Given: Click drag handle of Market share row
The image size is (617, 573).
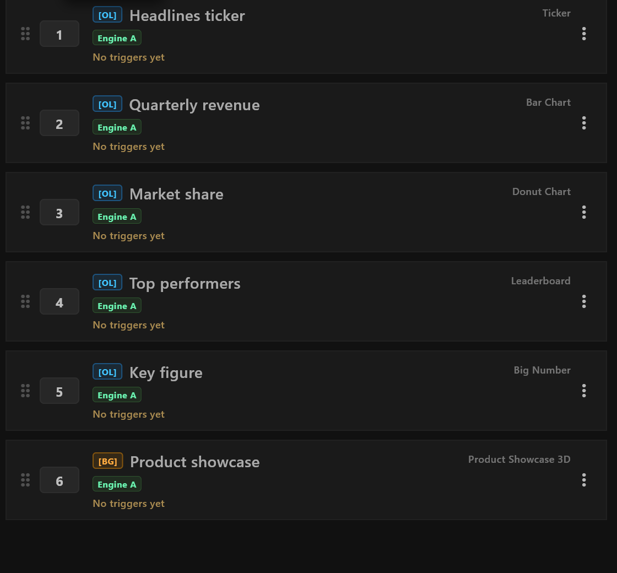Looking at the screenshot, I should [25, 213].
